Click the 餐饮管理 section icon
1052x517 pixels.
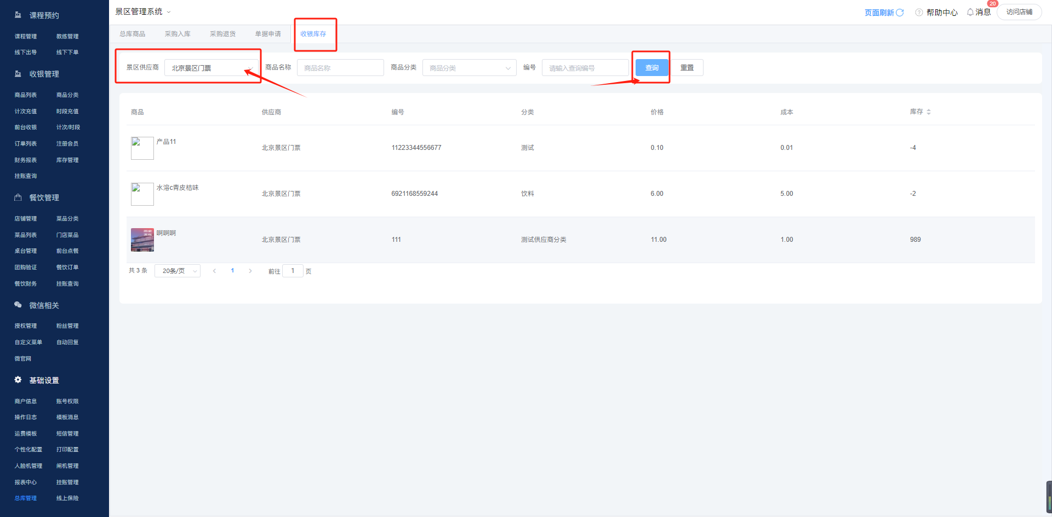(18, 197)
